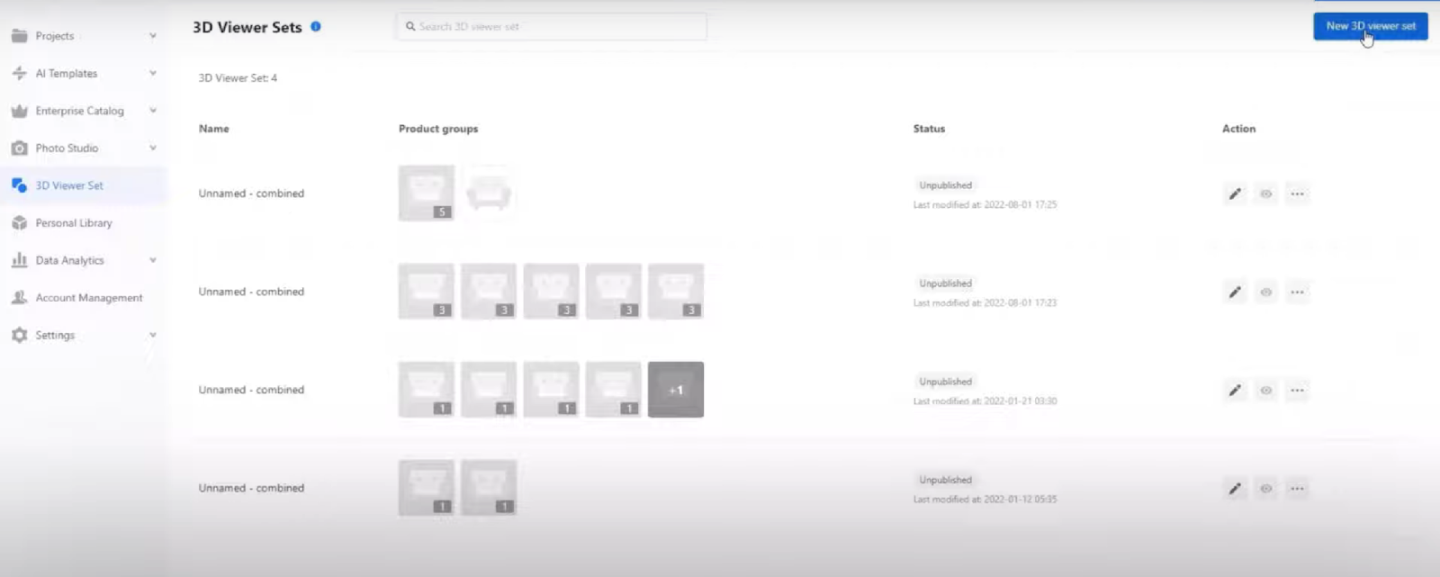
Task: Click the +1 more product groups tile
Action: point(676,390)
